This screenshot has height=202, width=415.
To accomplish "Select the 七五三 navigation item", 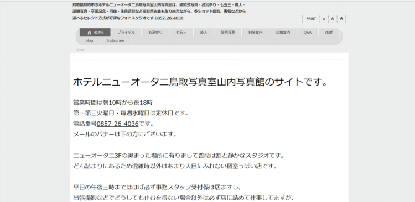I will point(181,33).
